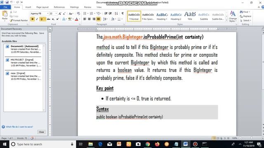Toggle Strikethrough formatting
The width and height of the screenshot is (264, 148).
[x=49, y=19]
